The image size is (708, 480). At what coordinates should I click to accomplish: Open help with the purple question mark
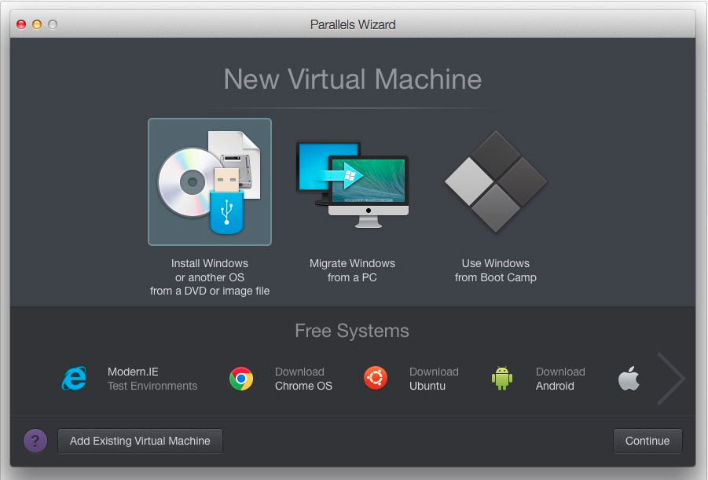(35, 441)
